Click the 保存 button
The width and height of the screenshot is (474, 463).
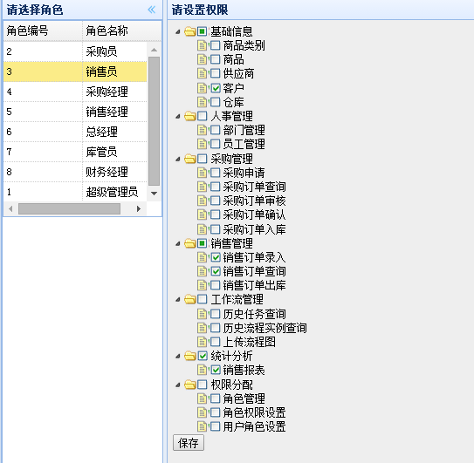pos(189,443)
